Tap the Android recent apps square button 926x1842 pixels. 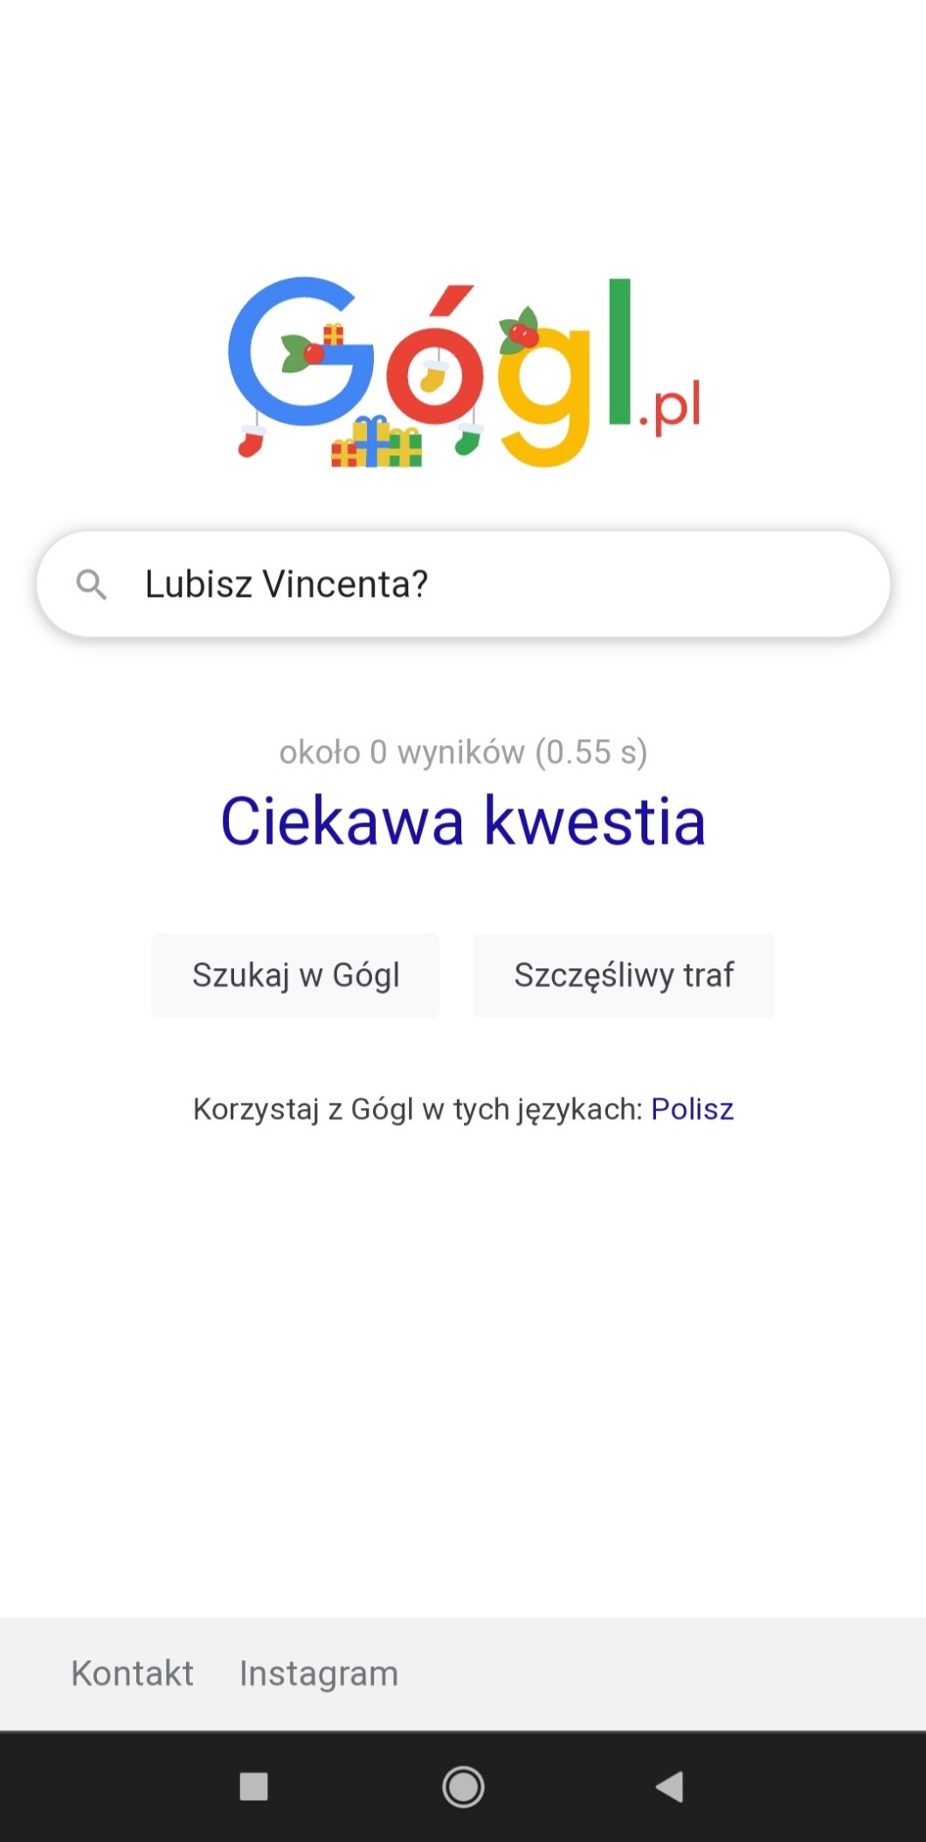coord(253,1787)
